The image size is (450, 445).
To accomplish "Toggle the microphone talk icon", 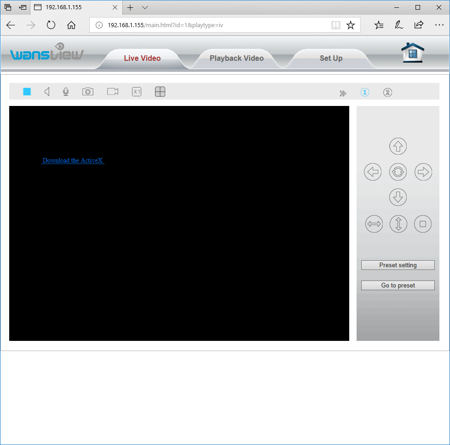I will 66,92.
